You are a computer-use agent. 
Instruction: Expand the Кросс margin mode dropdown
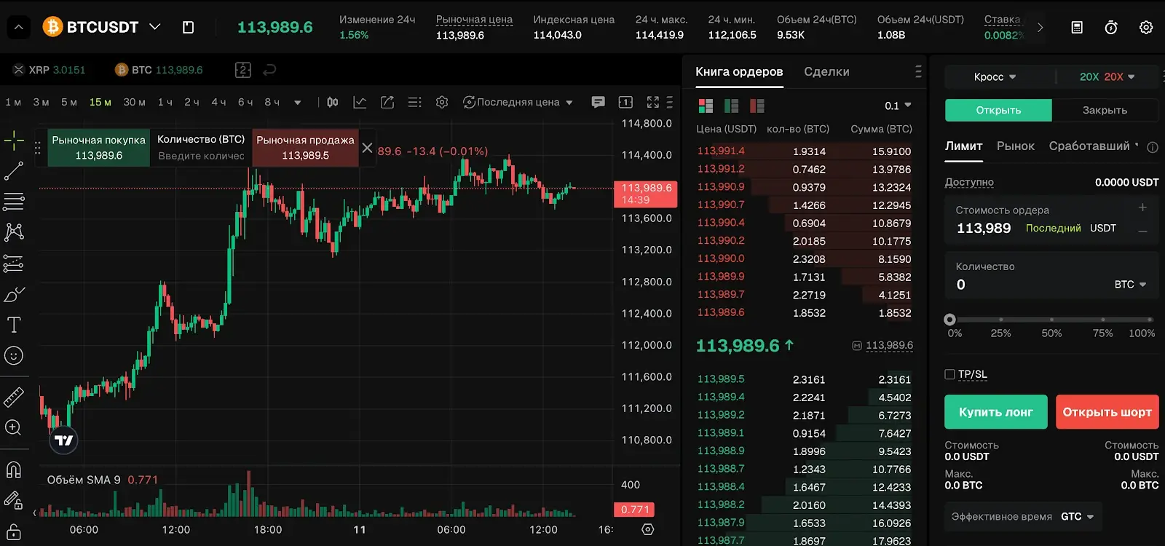995,77
